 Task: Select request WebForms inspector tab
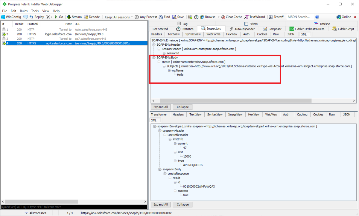click(214, 34)
